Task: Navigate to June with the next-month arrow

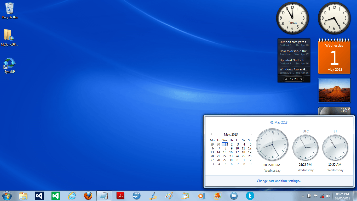Action: 251,134
